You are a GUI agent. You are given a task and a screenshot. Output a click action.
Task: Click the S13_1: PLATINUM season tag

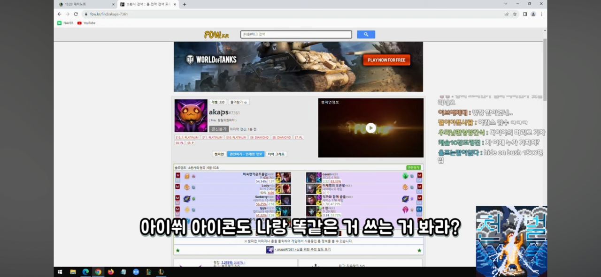(187, 137)
